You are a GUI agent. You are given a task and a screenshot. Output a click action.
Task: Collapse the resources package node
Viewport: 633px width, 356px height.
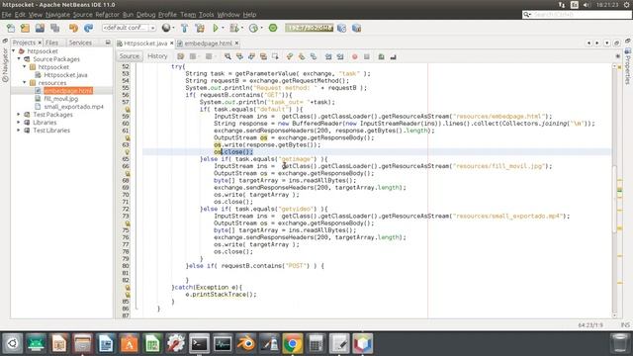(25, 82)
